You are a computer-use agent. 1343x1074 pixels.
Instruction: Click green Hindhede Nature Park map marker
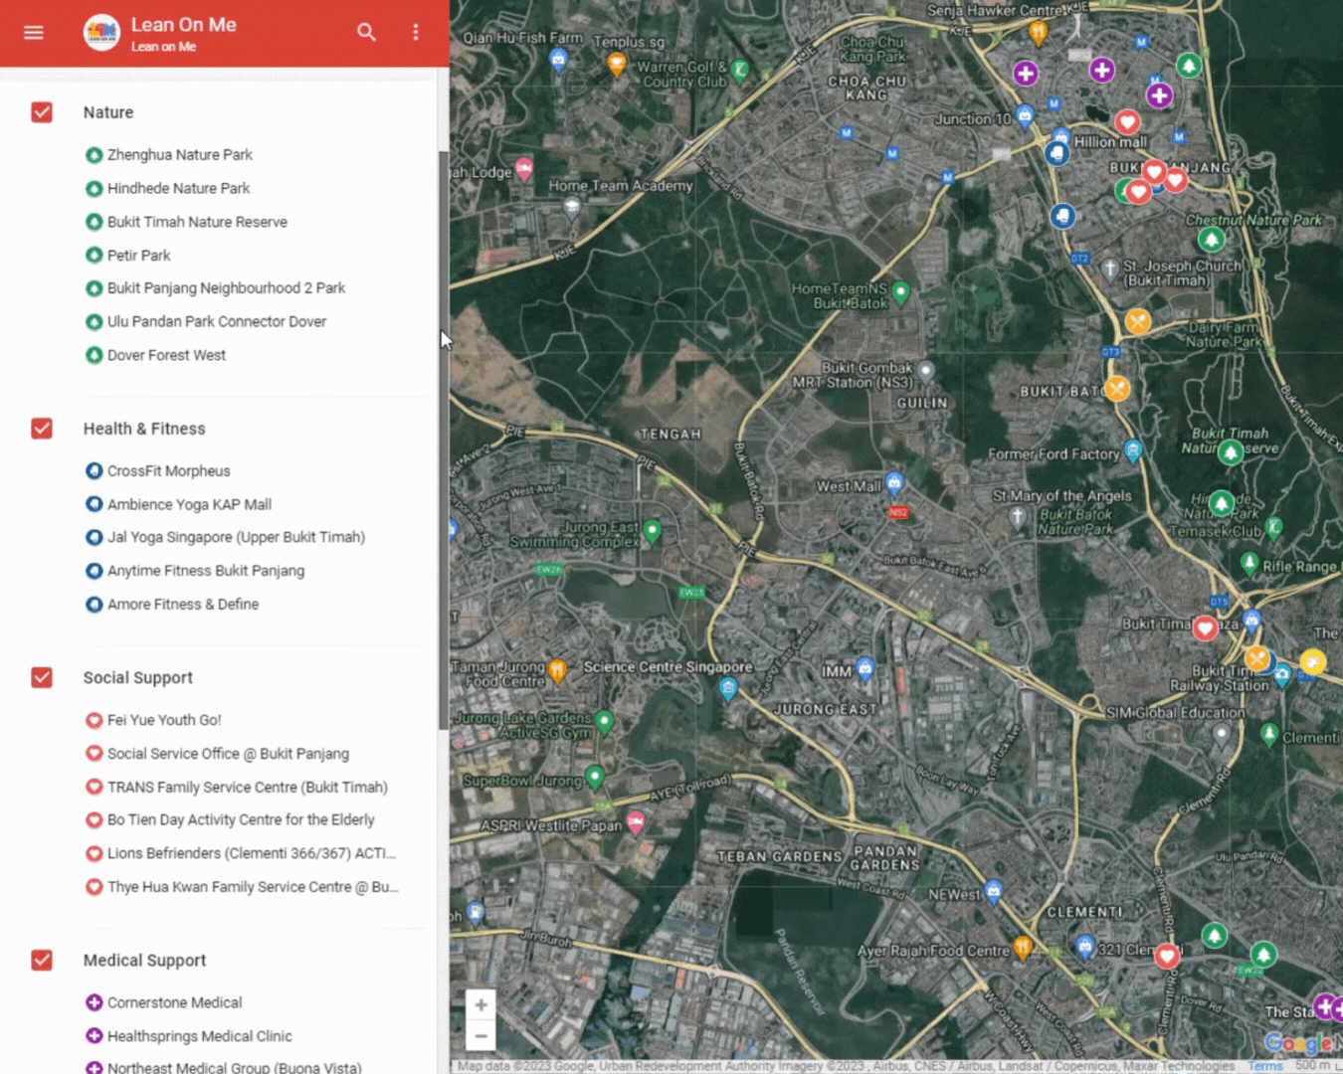[1222, 503]
